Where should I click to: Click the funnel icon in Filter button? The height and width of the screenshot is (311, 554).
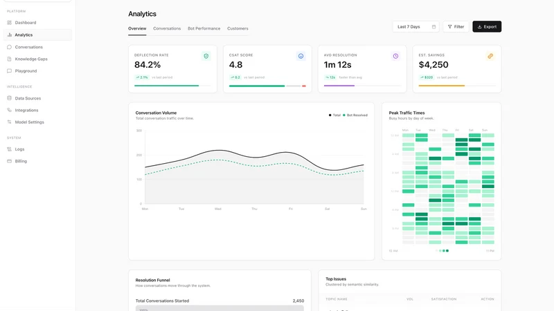click(x=449, y=27)
